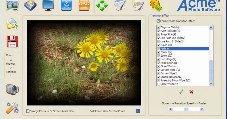Toggle the Zoom 1(2) checkbox
The image size is (227, 119).
pyautogui.click(x=159, y=52)
